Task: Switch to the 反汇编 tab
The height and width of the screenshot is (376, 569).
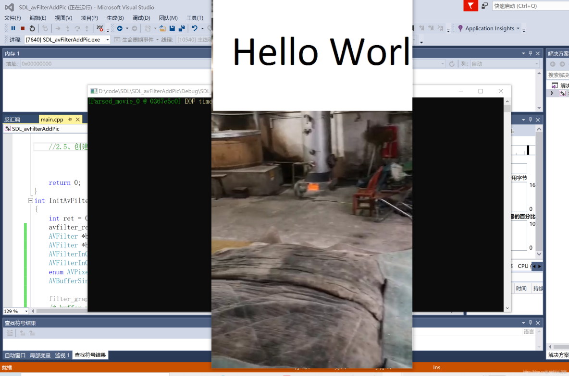Action: [12, 119]
